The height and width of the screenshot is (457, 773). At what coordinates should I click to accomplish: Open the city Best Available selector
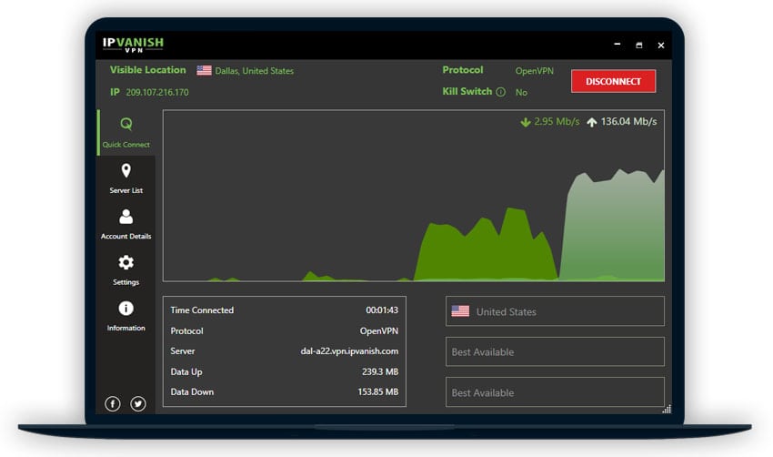555,352
